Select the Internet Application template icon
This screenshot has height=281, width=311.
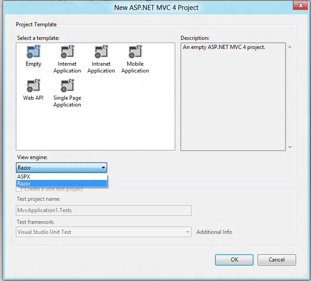[67, 52]
